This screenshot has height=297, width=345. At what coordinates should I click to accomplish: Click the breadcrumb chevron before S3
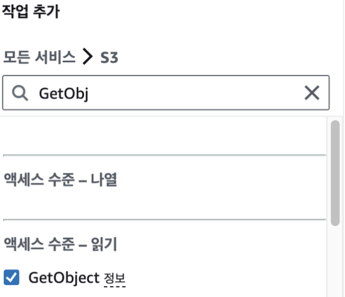(x=88, y=57)
